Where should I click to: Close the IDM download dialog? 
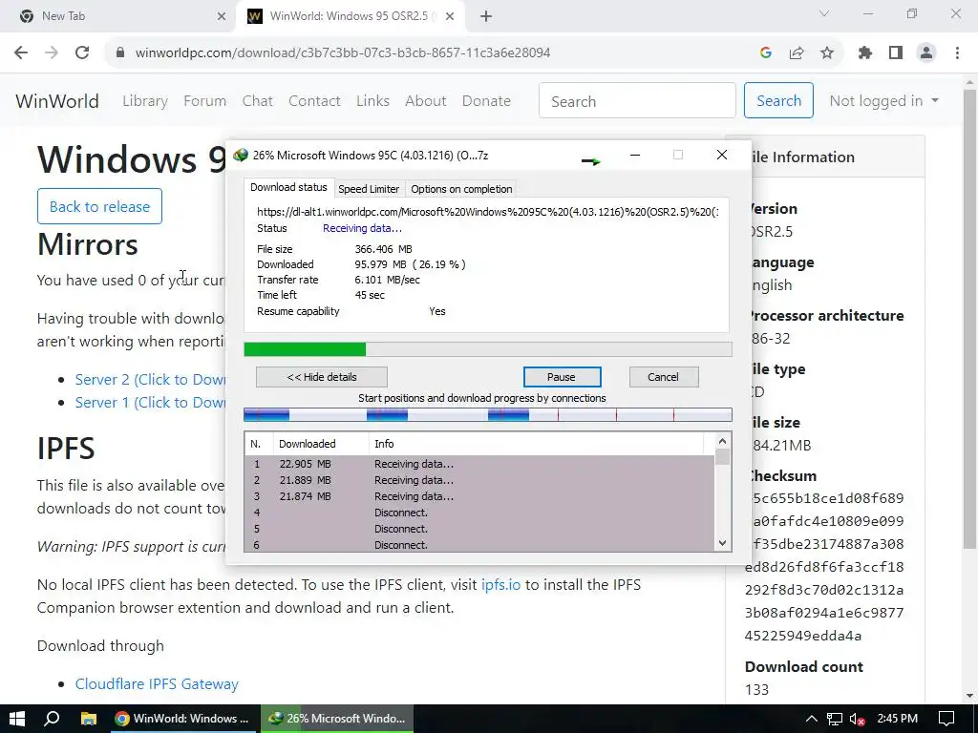coord(722,155)
